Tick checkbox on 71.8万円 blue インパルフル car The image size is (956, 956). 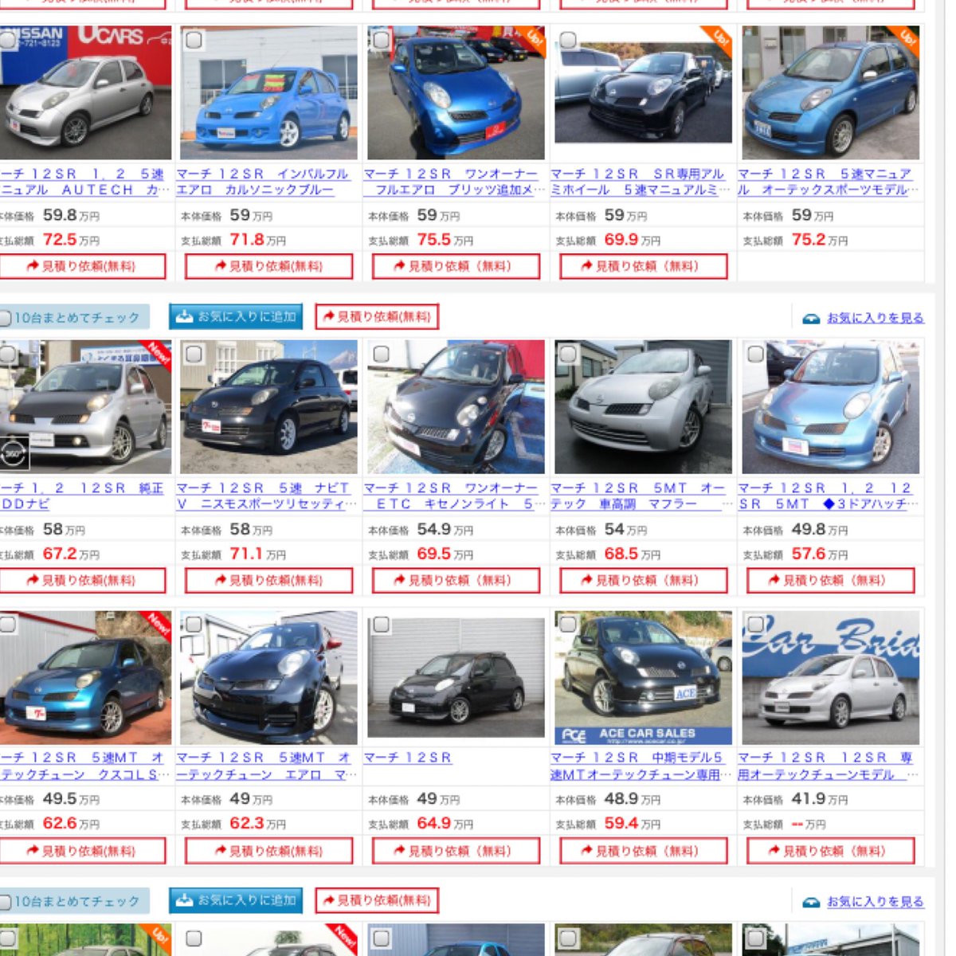click(x=194, y=40)
